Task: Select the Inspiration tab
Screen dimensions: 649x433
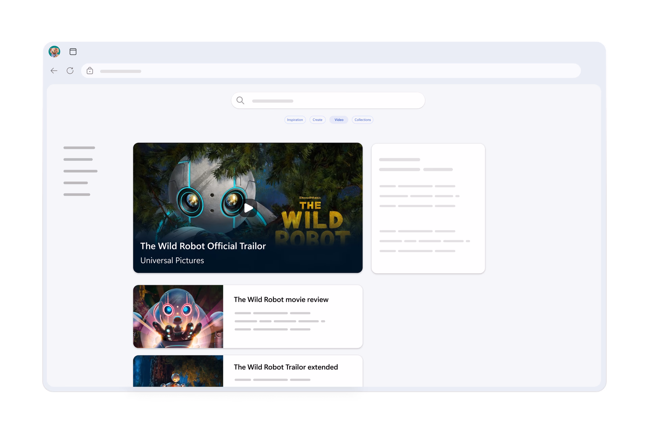Action: pyautogui.click(x=295, y=120)
